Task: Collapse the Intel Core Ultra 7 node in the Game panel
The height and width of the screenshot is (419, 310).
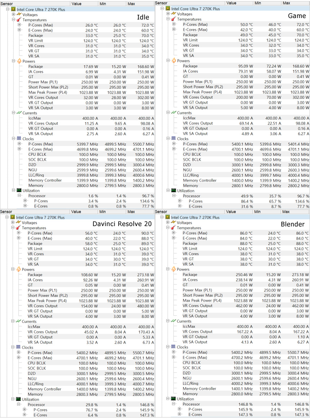Action: coord(162,8)
